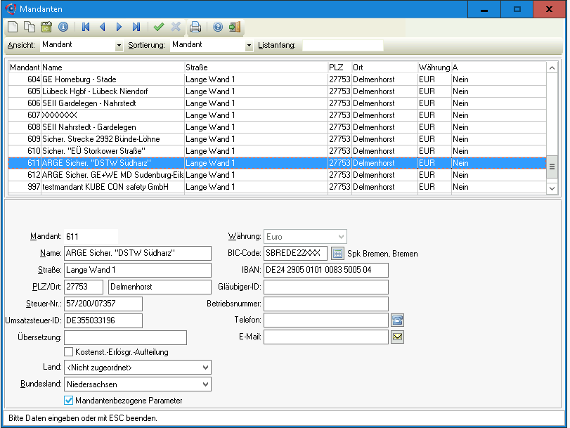Open the BIC-Code lookup button
The image size is (570, 428).
point(337,253)
